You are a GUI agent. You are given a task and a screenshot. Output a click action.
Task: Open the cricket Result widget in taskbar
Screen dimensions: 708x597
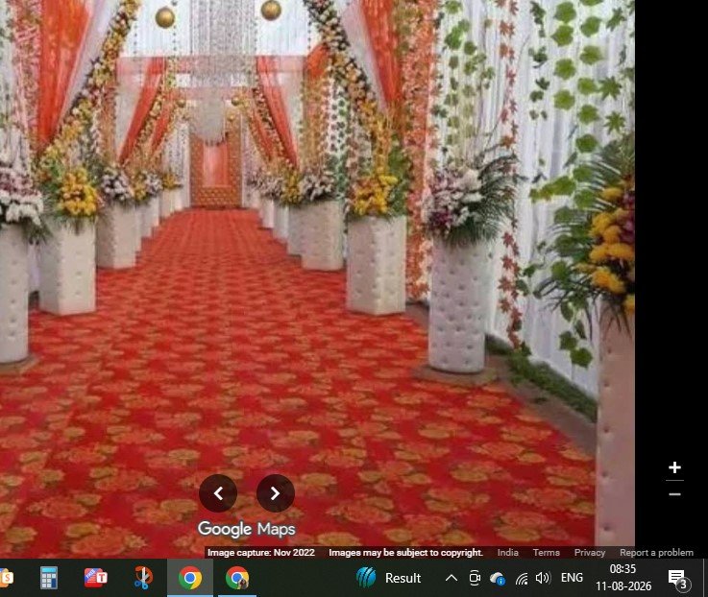[x=388, y=578]
